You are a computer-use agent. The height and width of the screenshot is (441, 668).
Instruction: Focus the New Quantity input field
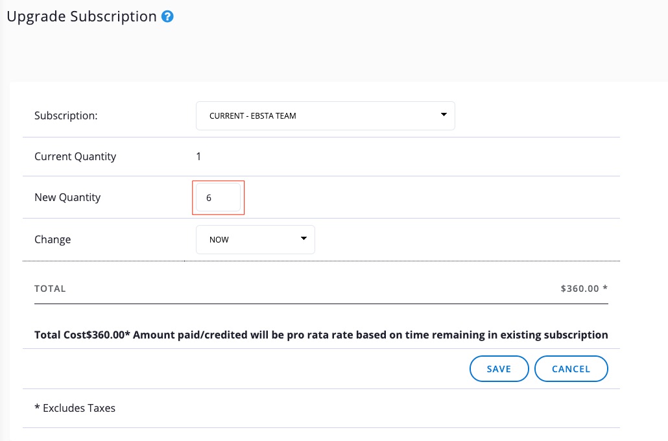tap(218, 198)
